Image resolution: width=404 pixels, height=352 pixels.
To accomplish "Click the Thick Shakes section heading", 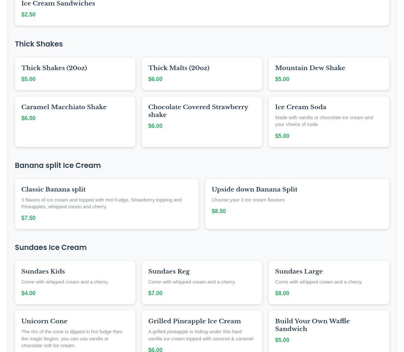I will click(x=39, y=44).
